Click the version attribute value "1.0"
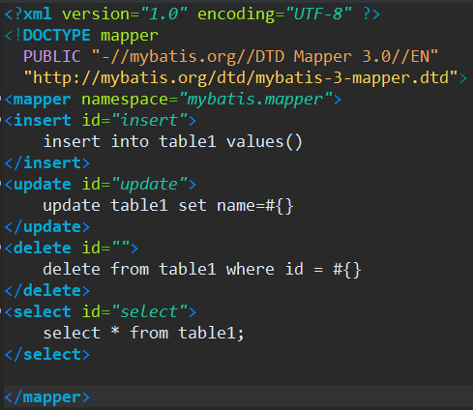Screen dimensions: 473x410 tap(164, 15)
